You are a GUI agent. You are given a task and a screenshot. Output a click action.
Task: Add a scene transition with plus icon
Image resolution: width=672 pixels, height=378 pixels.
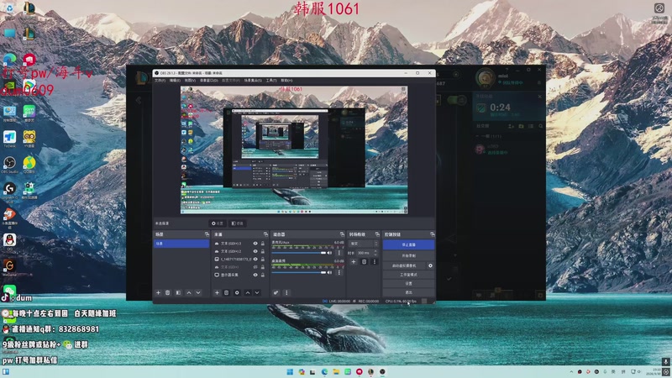[x=353, y=262]
